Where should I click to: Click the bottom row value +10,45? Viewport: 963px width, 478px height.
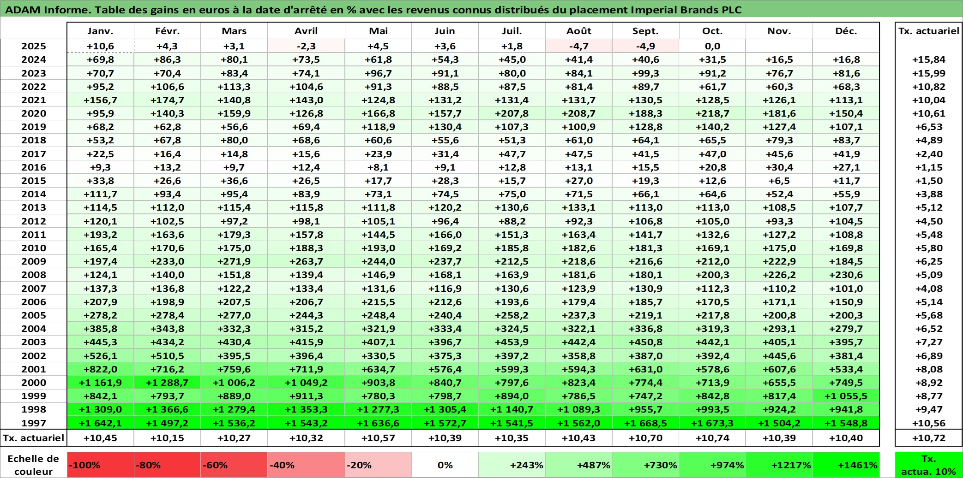[100, 438]
